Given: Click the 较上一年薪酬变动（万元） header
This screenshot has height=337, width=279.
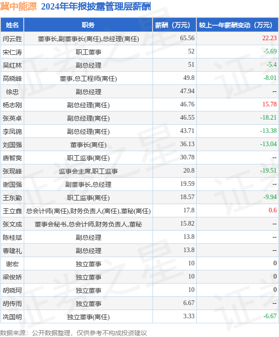Looking at the screenshot, I should pyautogui.click(x=237, y=25).
